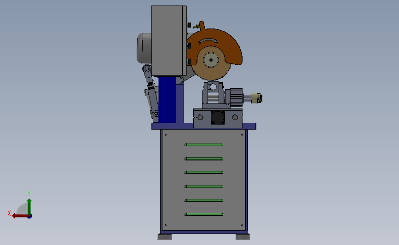
Task: Click the blue Z axis dot on triad
Action: coord(30,217)
